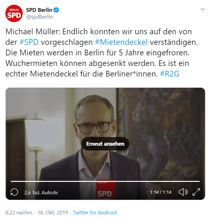208x219 pixels.
Task: Click the @spdberlin handle
Action: pos(40,17)
